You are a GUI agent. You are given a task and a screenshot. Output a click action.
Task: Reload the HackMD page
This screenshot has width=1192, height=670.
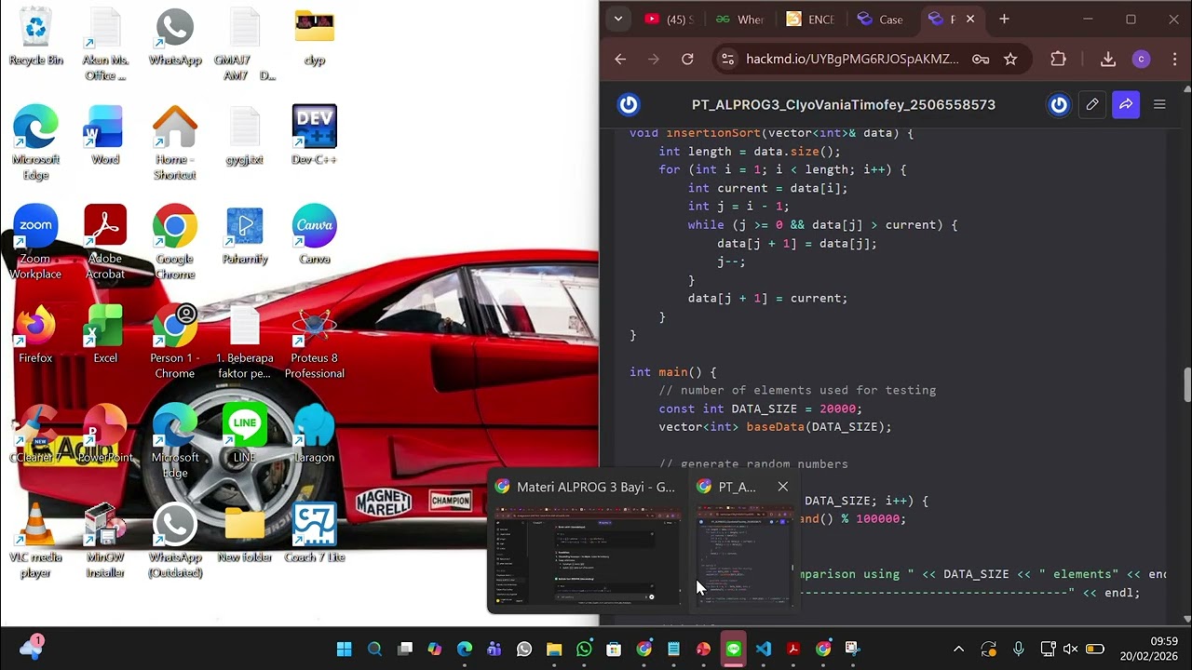687,59
